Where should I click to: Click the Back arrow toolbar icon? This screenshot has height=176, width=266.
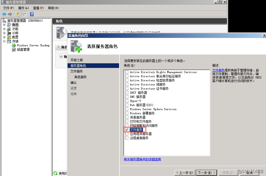click(x=4, y=14)
